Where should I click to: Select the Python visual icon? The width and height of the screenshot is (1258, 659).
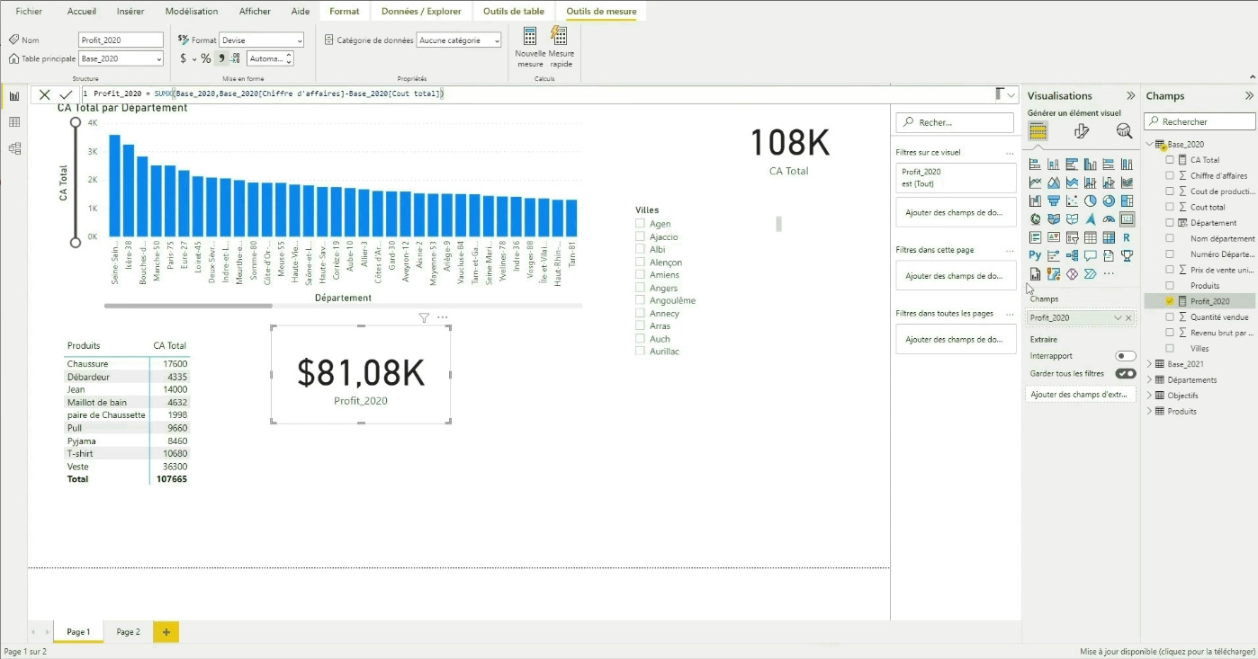pyautogui.click(x=1035, y=255)
